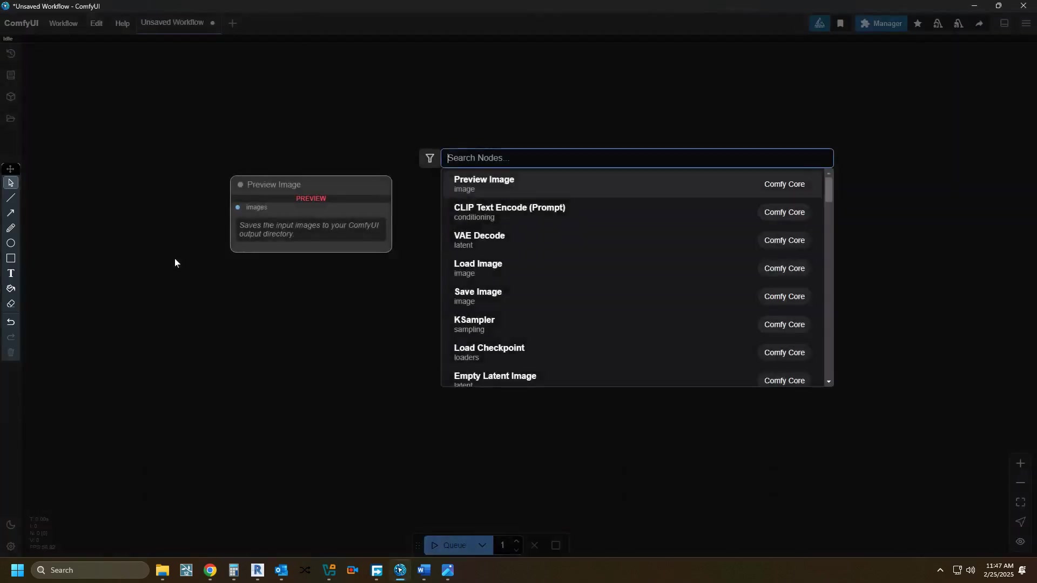Select the Circle shape tool
Viewport: 1037px width, 583px height.
coord(11,243)
